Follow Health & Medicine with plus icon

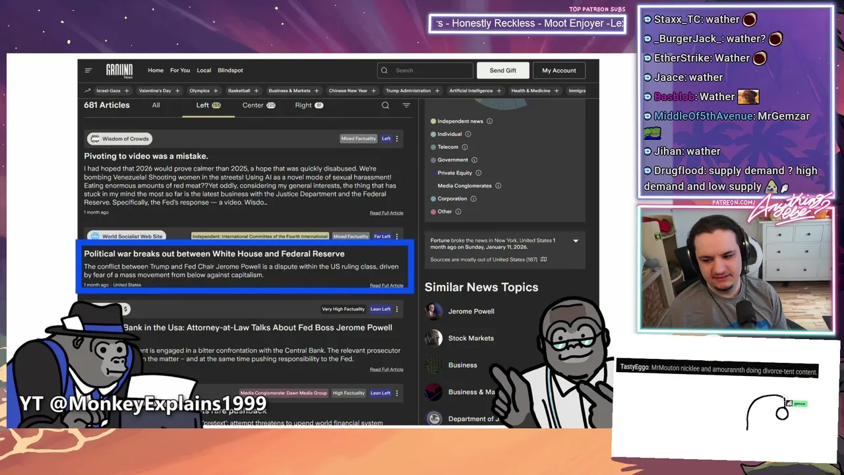pos(557,90)
